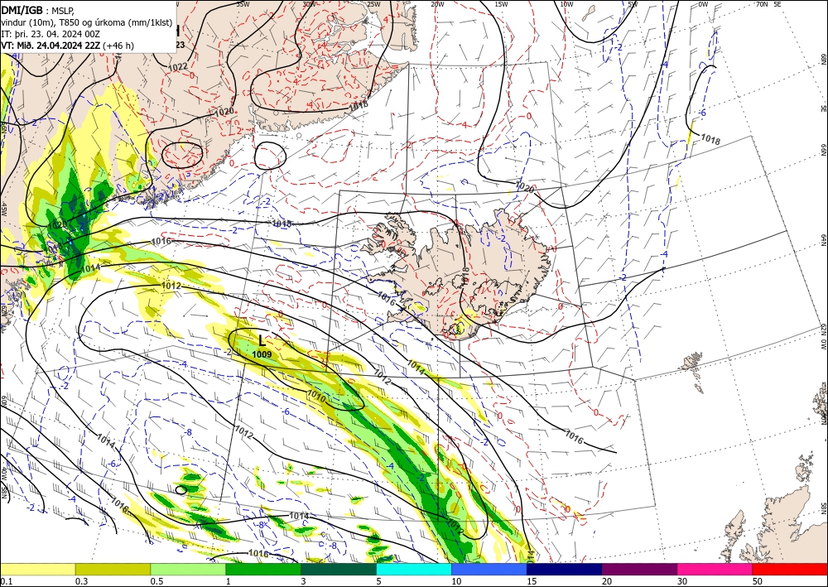
Task: Select the magenta 30–50 mm legend swatch
Action: click(x=715, y=569)
